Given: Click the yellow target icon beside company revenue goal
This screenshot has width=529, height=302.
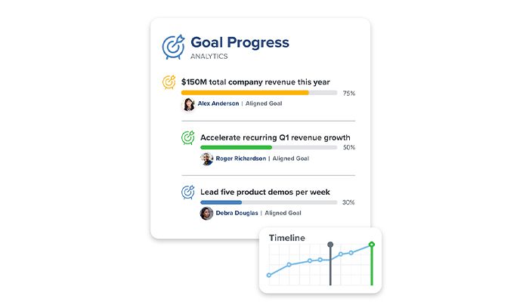Looking at the screenshot, I should tap(169, 82).
